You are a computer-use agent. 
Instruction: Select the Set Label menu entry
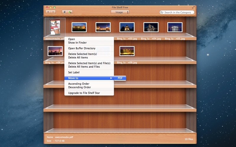[x=89, y=72]
